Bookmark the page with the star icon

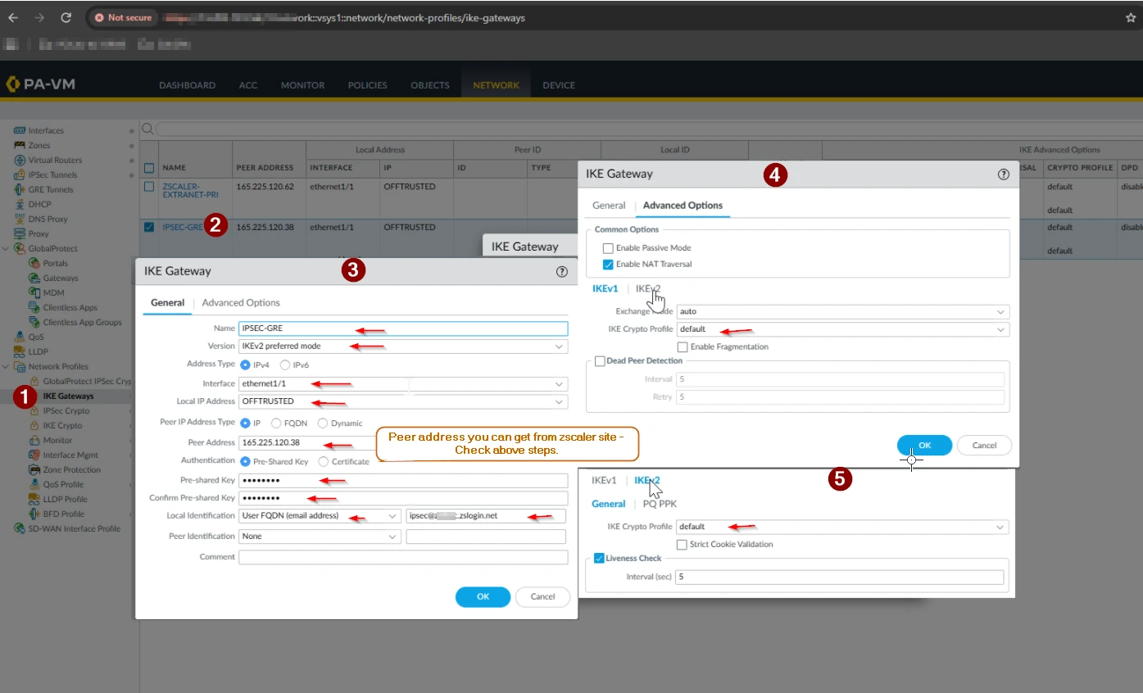1132,17
